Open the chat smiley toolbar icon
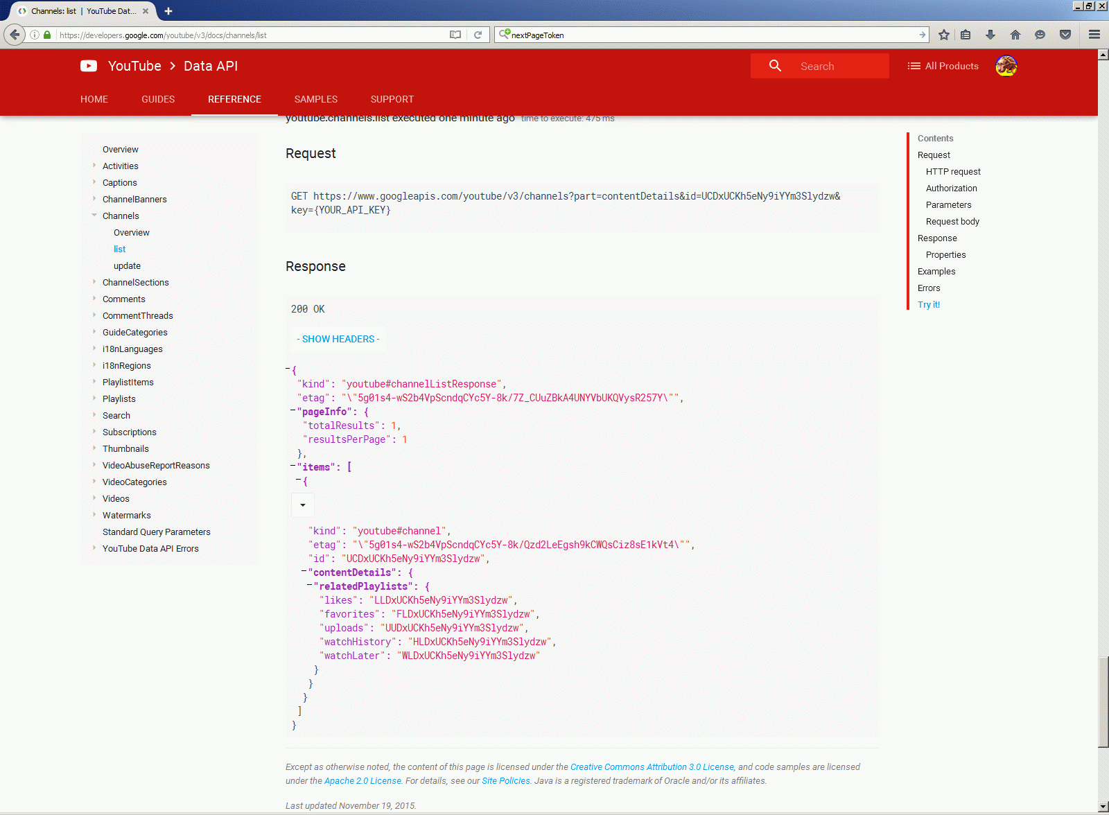Viewport: 1109px width, 815px height. pyautogui.click(x=1040, y=35)
